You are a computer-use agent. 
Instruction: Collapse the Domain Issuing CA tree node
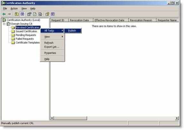click(4, 24)
